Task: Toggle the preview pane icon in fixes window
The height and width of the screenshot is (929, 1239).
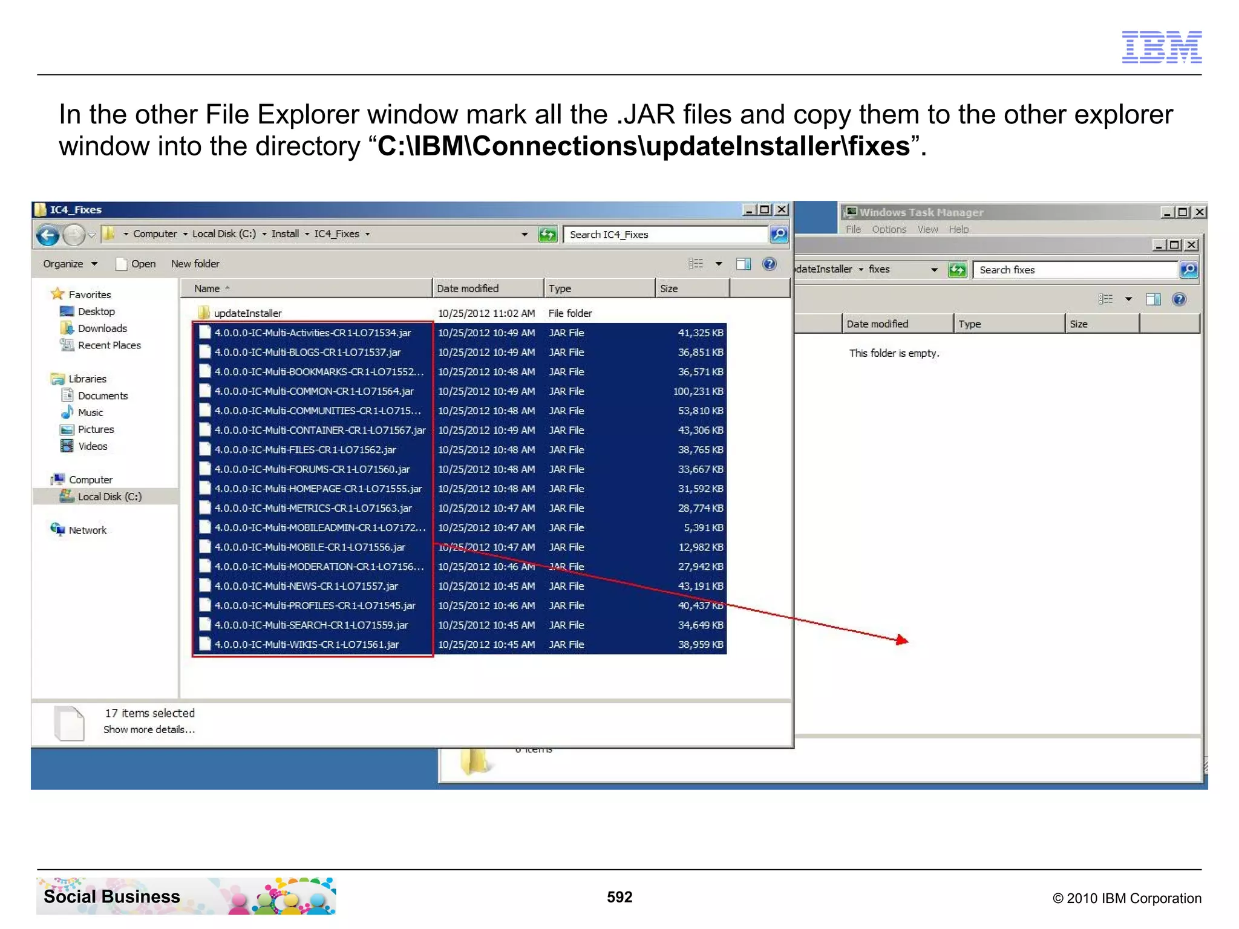Action: (x=1153, y=299)
